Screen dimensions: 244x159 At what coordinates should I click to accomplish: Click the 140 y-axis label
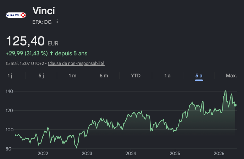pos(9,92)
